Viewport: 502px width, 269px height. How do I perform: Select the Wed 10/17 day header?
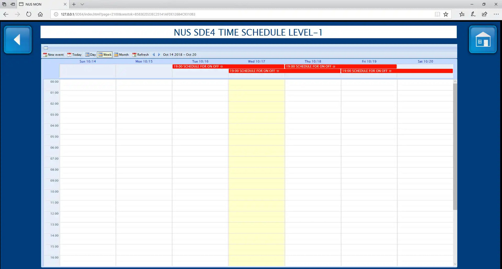[256, 62]
